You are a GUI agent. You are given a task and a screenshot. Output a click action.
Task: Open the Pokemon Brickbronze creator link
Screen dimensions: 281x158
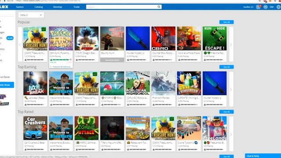[x=62, y=67]
